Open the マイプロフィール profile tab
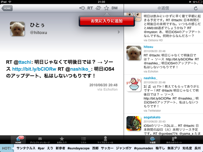Image resolution: width=203 pixels, height=152 pixels. 105,140
